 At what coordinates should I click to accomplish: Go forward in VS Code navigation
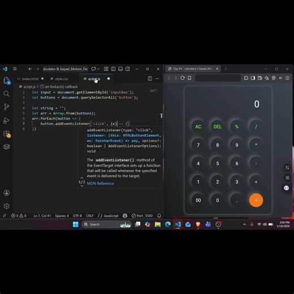coord(37,69)
